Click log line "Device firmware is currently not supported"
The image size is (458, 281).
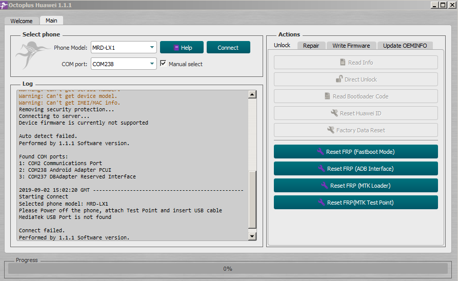pos(84,123)
